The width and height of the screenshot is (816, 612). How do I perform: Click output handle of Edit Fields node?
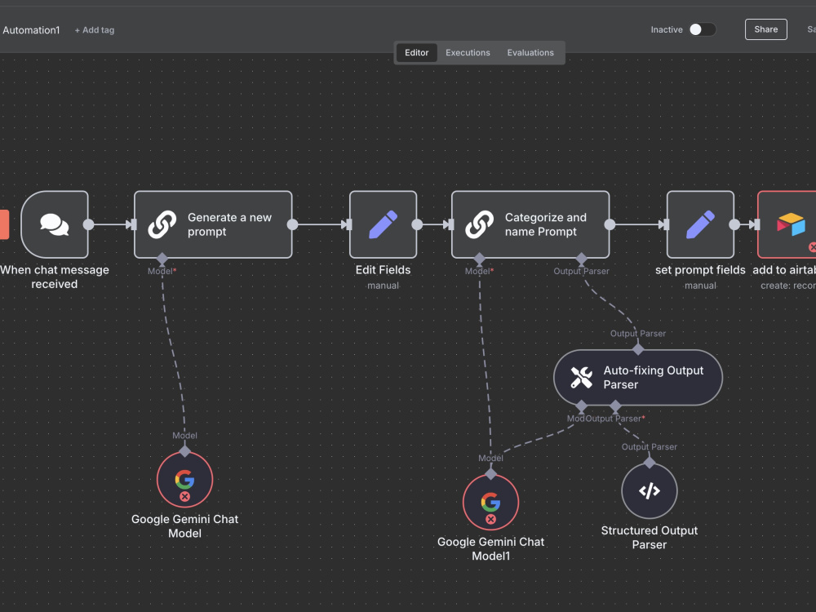pos(417,224)
